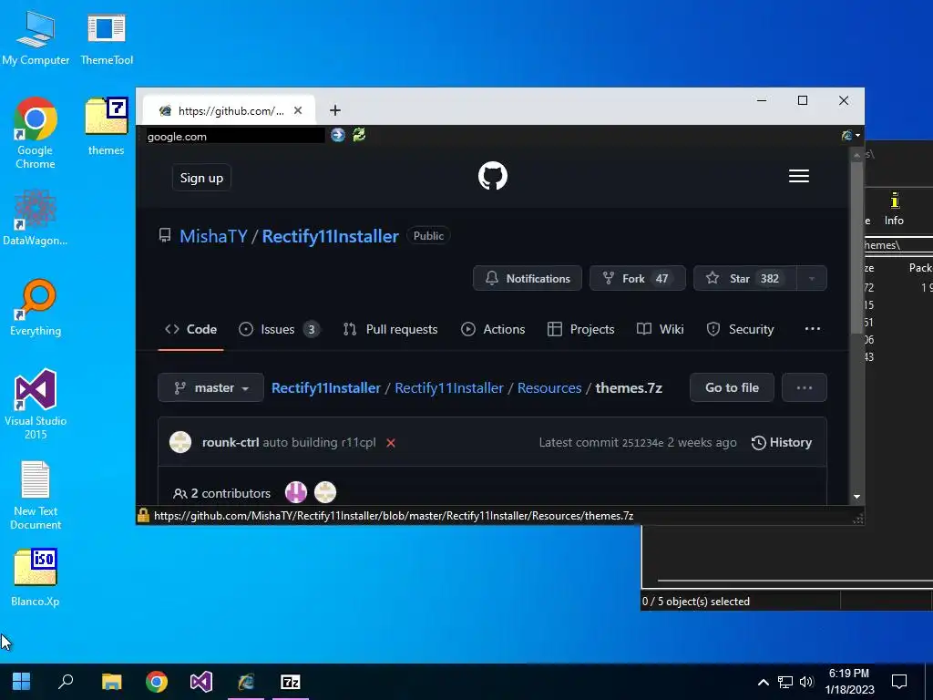Select the Code tab
933x700 pixels.
click(191, 329)
